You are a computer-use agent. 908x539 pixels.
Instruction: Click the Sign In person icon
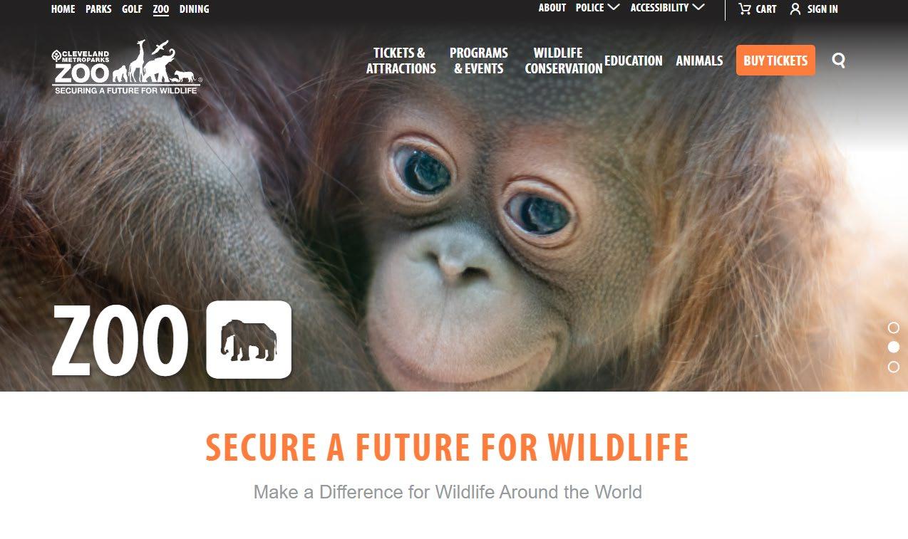pyautogui.click(x=795, y=9)
